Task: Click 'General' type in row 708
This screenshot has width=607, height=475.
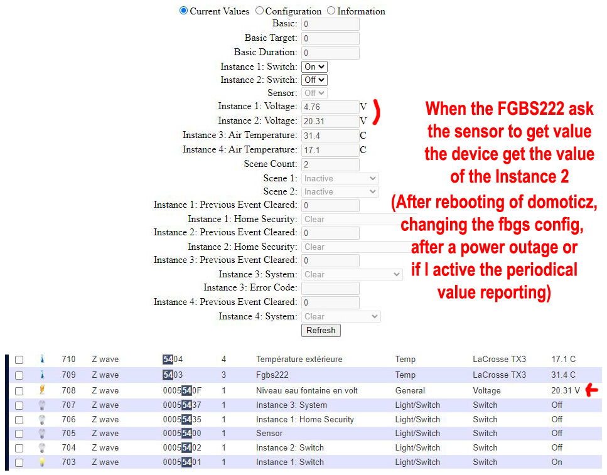Action: (410, 391)
